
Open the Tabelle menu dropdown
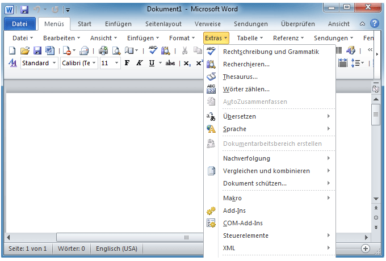coord(250,38)
